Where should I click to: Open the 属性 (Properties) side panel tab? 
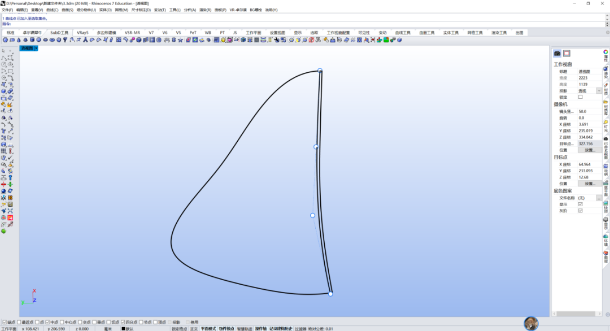[605, 56]
